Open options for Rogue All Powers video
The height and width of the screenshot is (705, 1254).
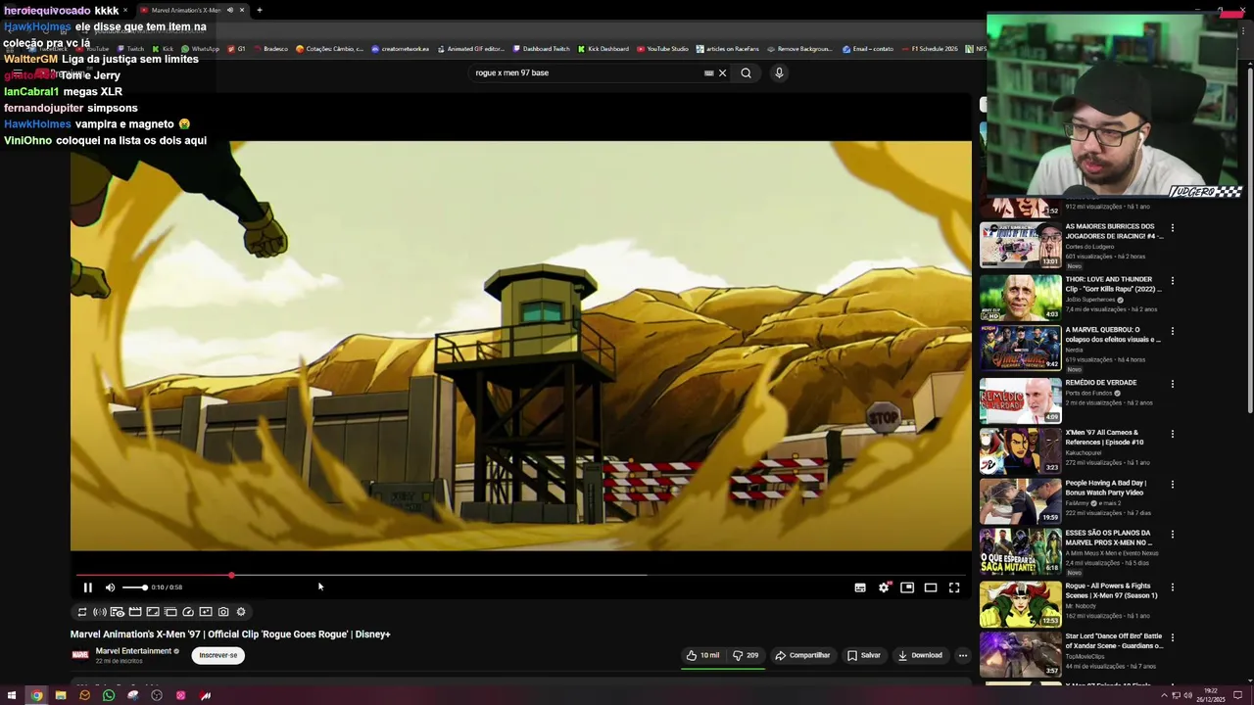click(x=1172, y=587)
